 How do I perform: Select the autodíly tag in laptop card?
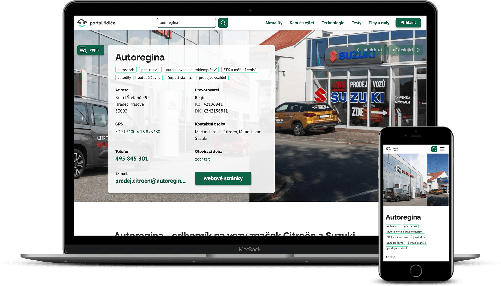tap(124, 78)
